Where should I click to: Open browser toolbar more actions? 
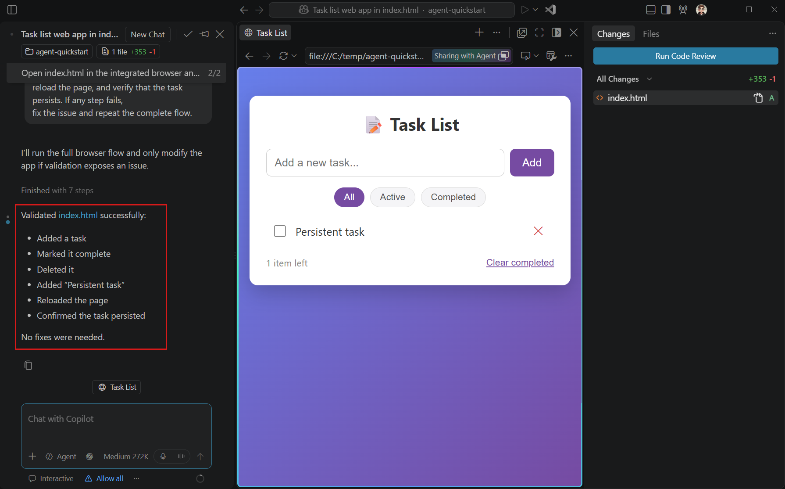point(568,56)
